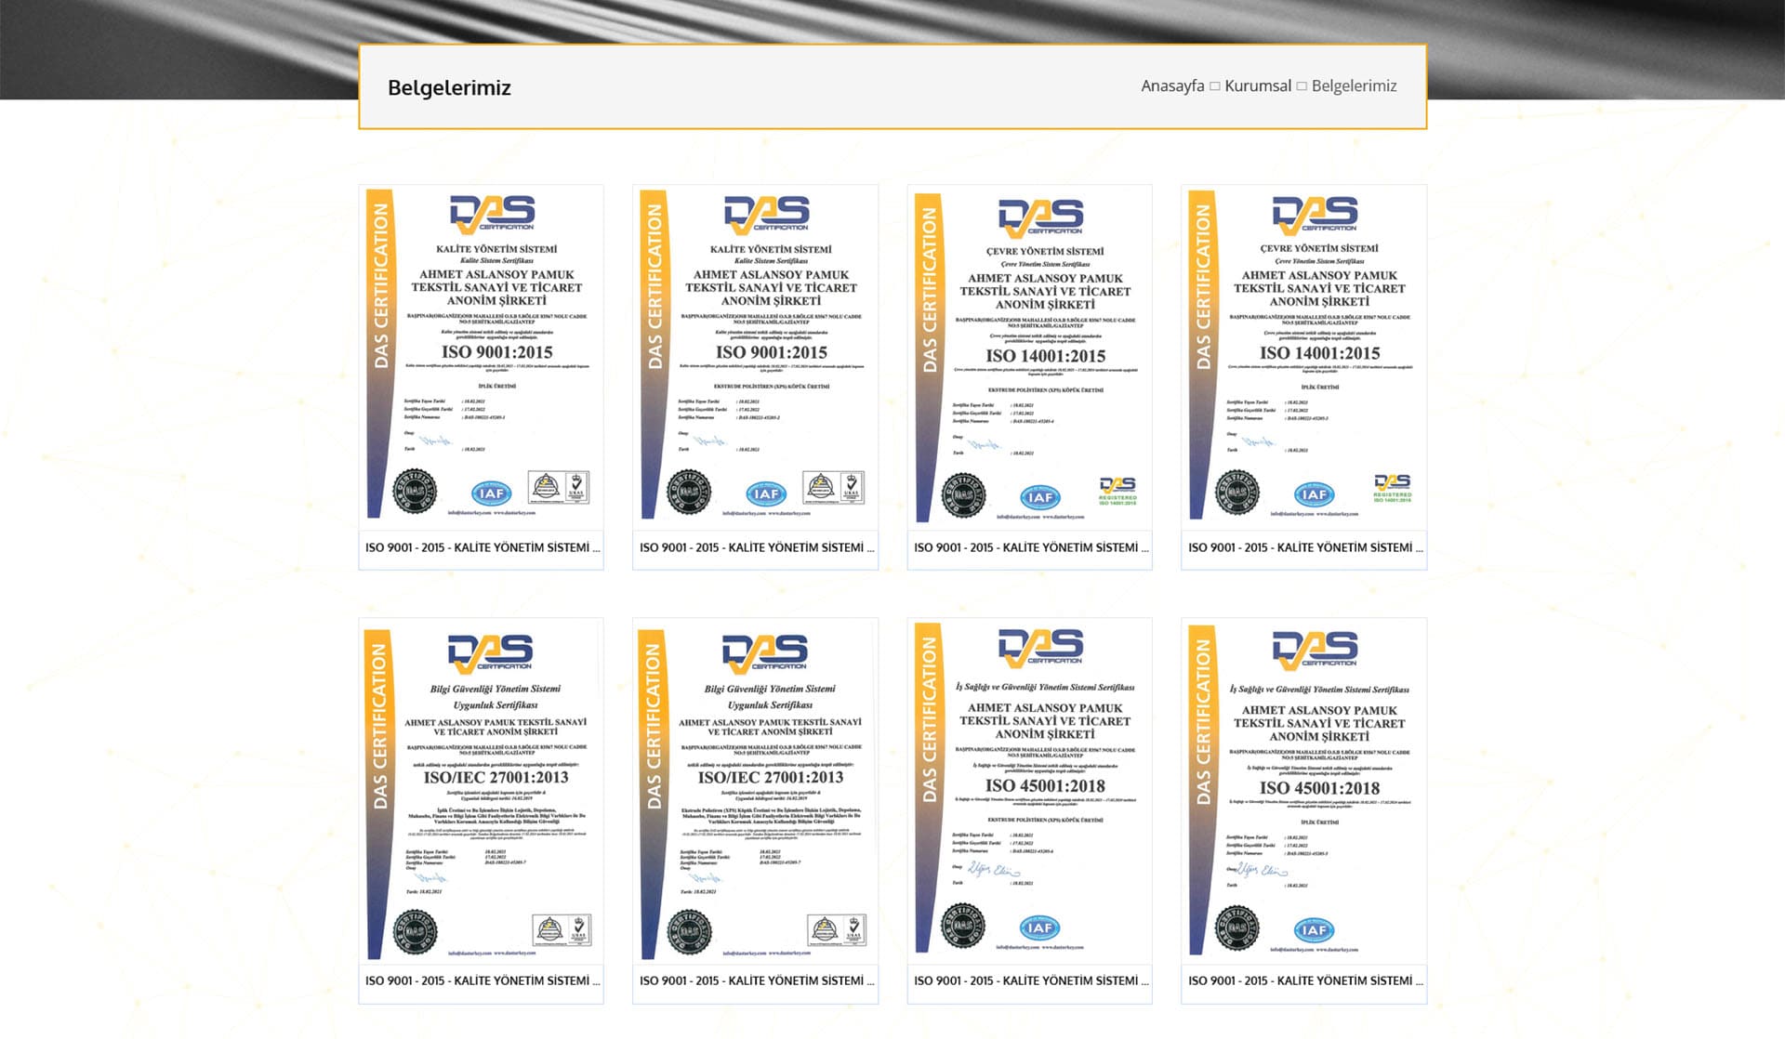Click caption under first ISO 9001:2015 certificate

(482, 547)
